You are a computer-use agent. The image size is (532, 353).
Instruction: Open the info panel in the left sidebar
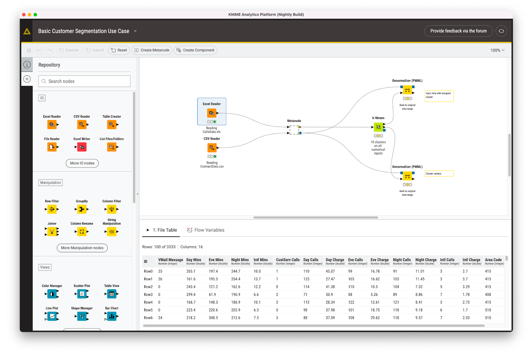point(27,65)
